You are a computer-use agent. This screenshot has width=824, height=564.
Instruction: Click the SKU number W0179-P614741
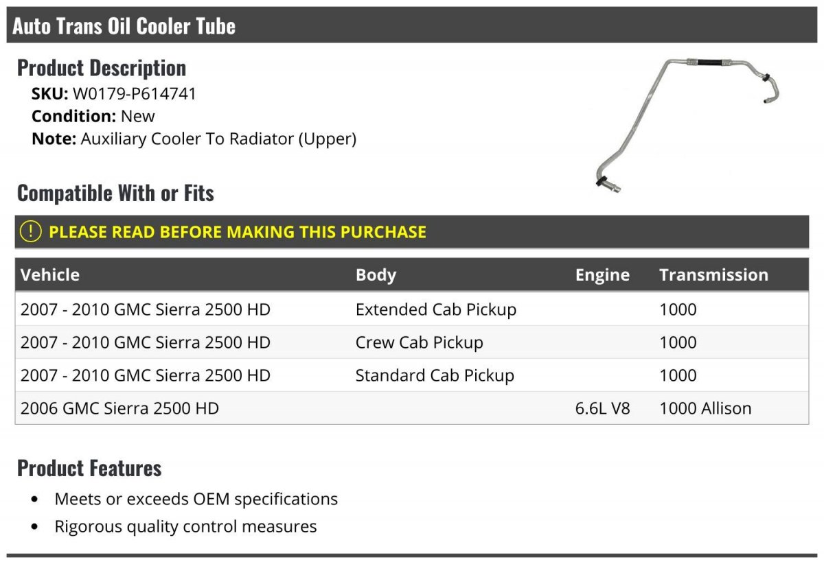pyautogui.click(x=134, y=93)
